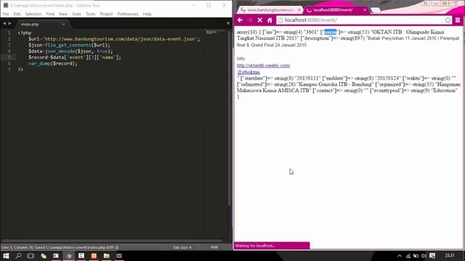Open the @itboktan link
This screenshot has width=465, height=261.
[x=248, y=72]
